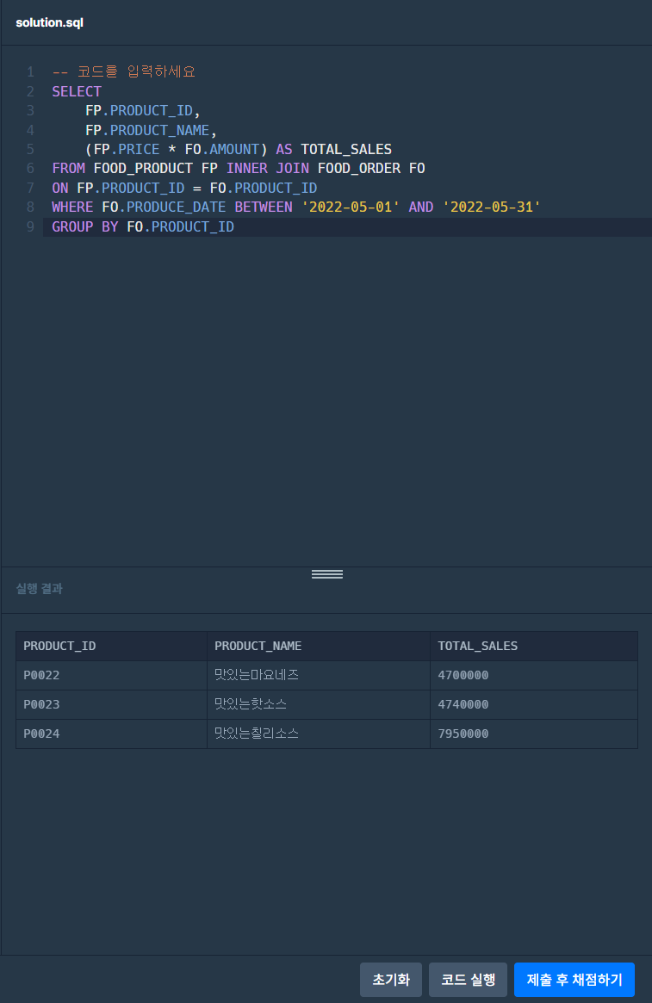652x1003 pixels.
Task: Click line number 9 in the gutter
Action: coord(30,226)
